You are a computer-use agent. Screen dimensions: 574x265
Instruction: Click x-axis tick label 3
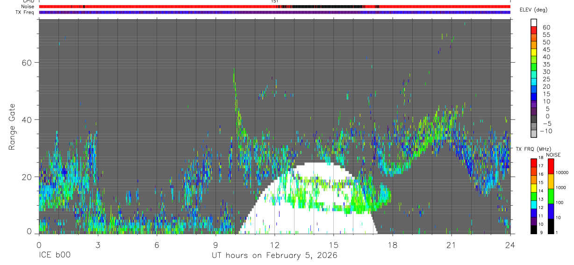click(x=98, y=244)
